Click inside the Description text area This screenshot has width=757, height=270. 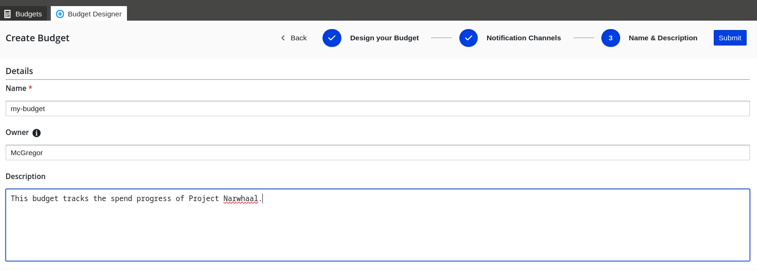[x=378, y=225]
